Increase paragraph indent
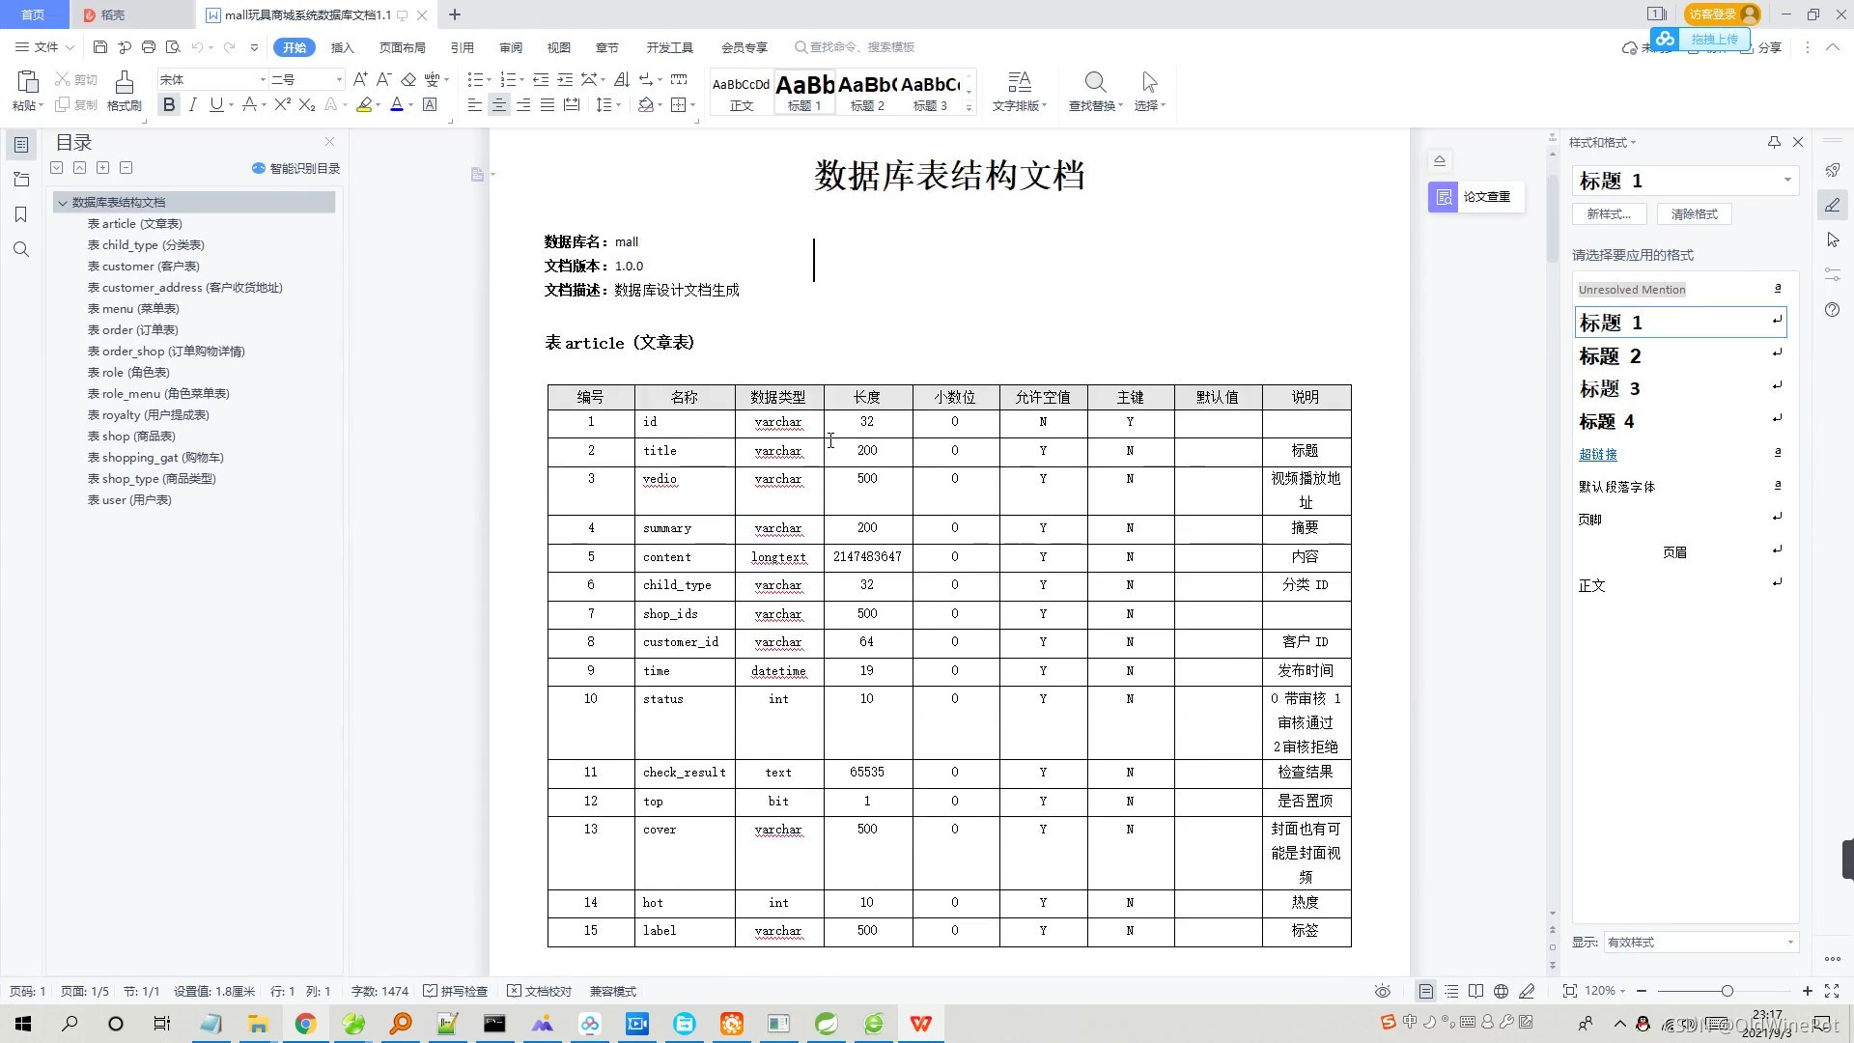This screenshot has height=1043, width=1854. (565, 79)
